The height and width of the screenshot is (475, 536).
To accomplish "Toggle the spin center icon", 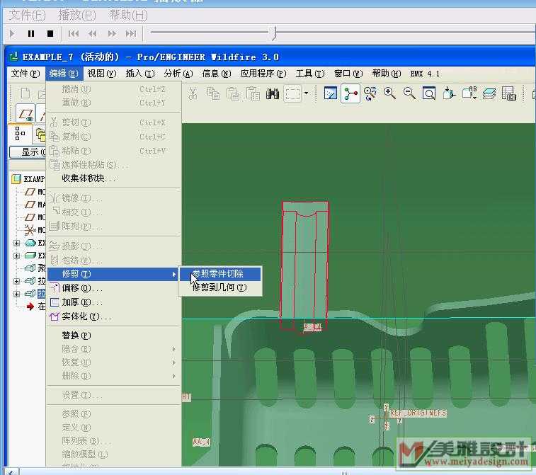I will click(x=350, y=93).
